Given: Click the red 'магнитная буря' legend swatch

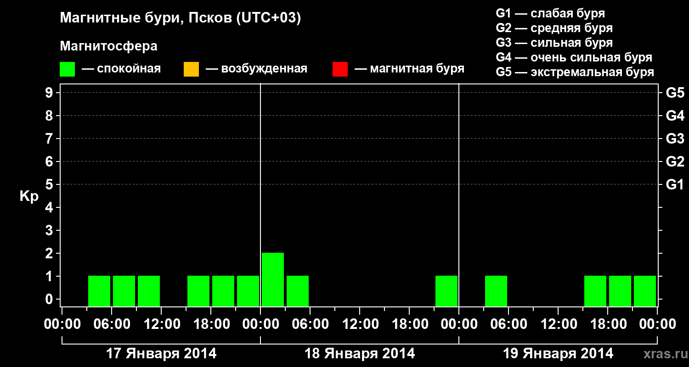Looking at the screenshot, I should tap(340, 69).
